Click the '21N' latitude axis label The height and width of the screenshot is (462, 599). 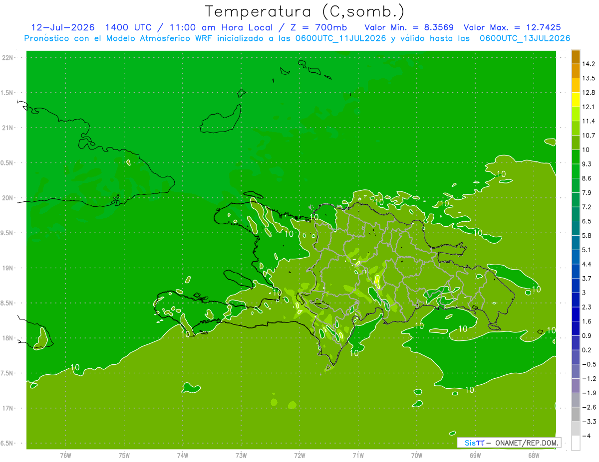pyautogui.click(x=7, y=128)
